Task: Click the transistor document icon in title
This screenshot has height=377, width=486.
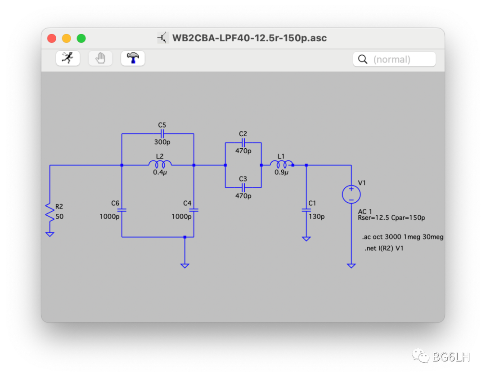Action: pos(162,38)
